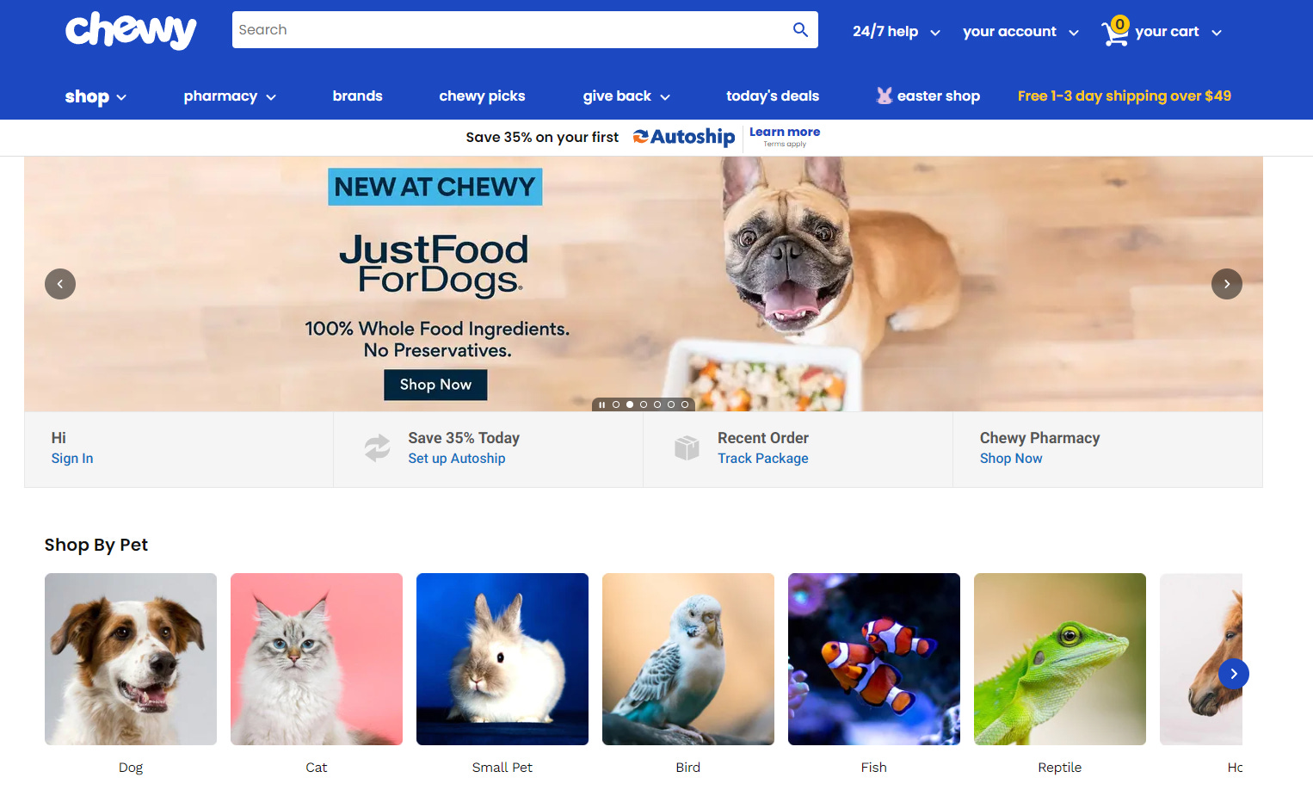Click the Autoship logo
This screenshot has width=1313, height=796.
pyautogui.click(x=684, y=137)
